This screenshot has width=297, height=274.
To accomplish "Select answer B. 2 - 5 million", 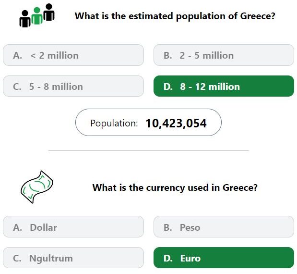I will tap(224, 55).
